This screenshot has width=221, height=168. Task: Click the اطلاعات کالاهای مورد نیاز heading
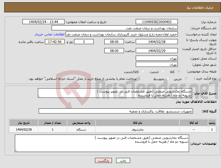click(x=196, y=102)
